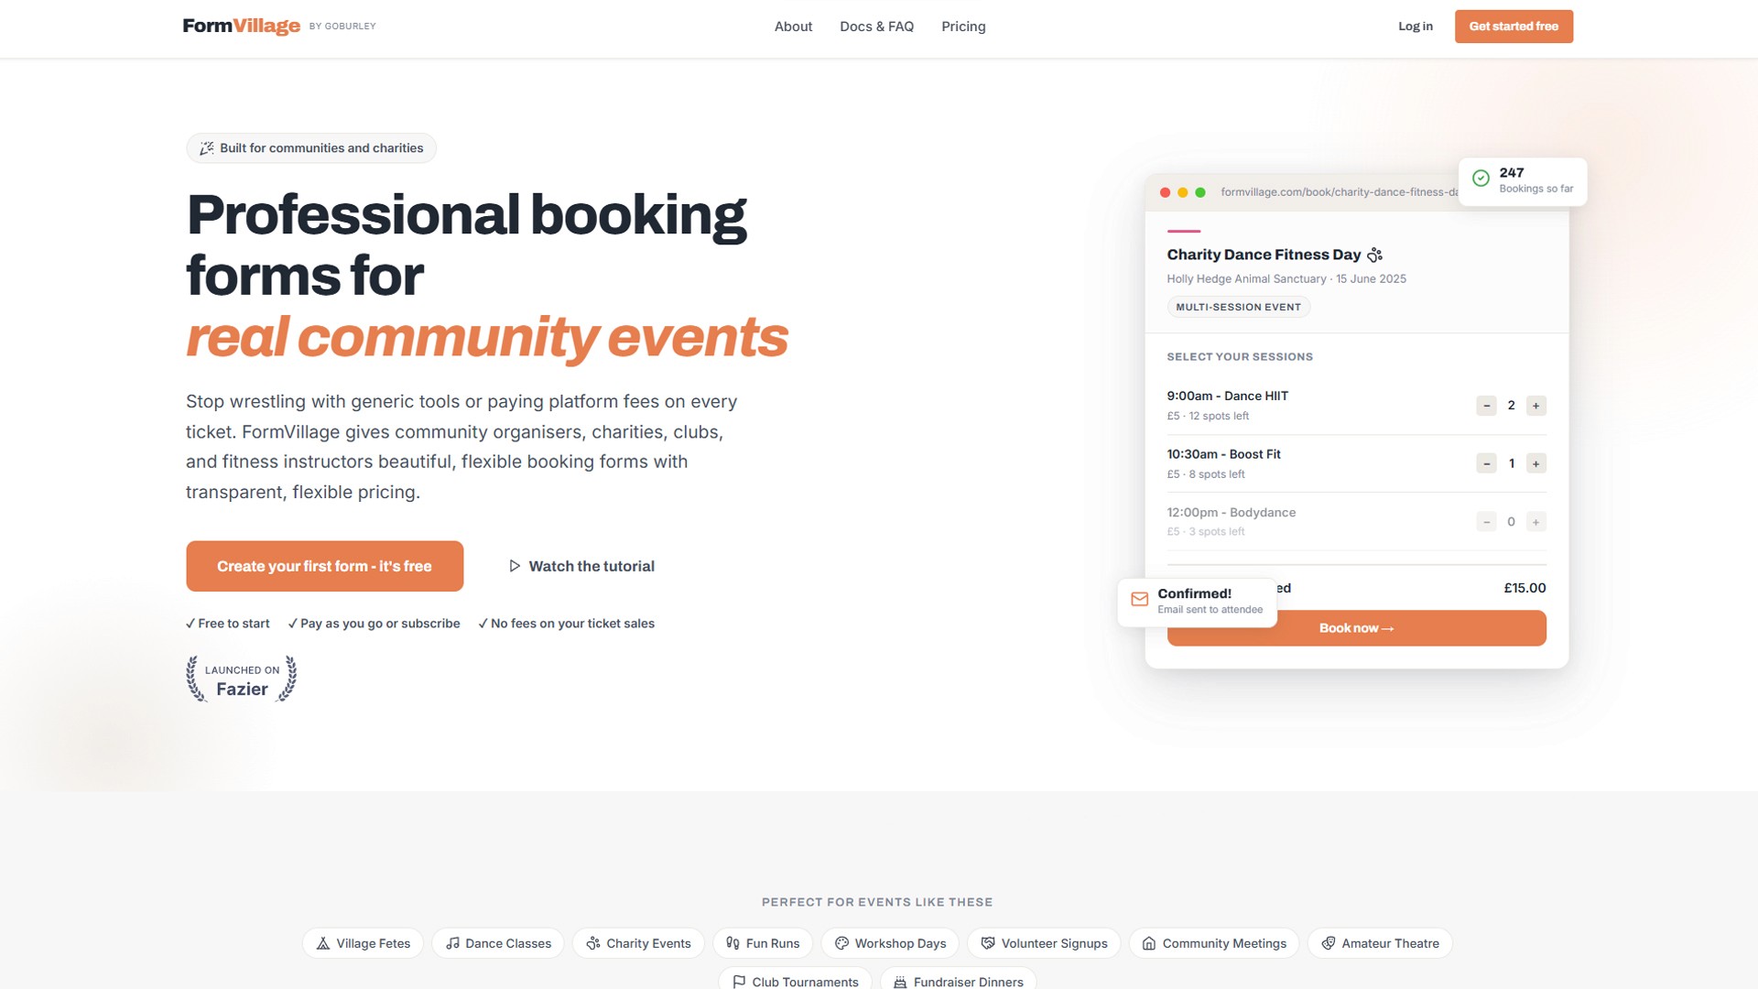Click the footprints icon on Fun Runs
The height and width of the screenshot is (989, 1758).
(732, 943)
